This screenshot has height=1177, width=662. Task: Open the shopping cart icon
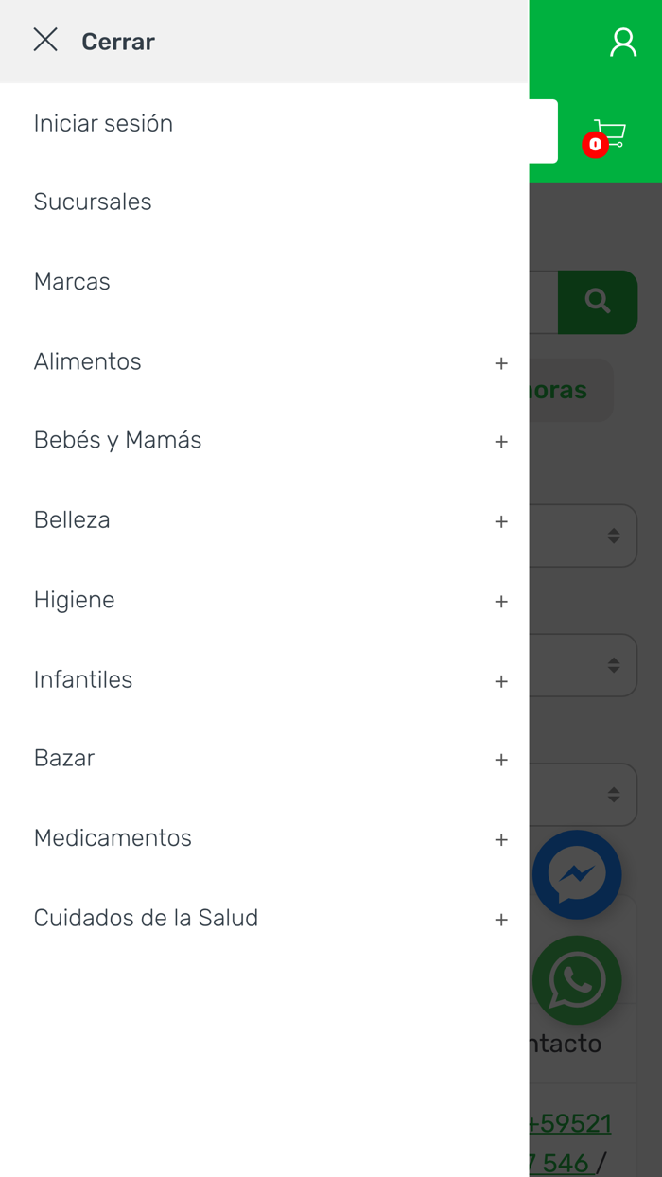610,132
